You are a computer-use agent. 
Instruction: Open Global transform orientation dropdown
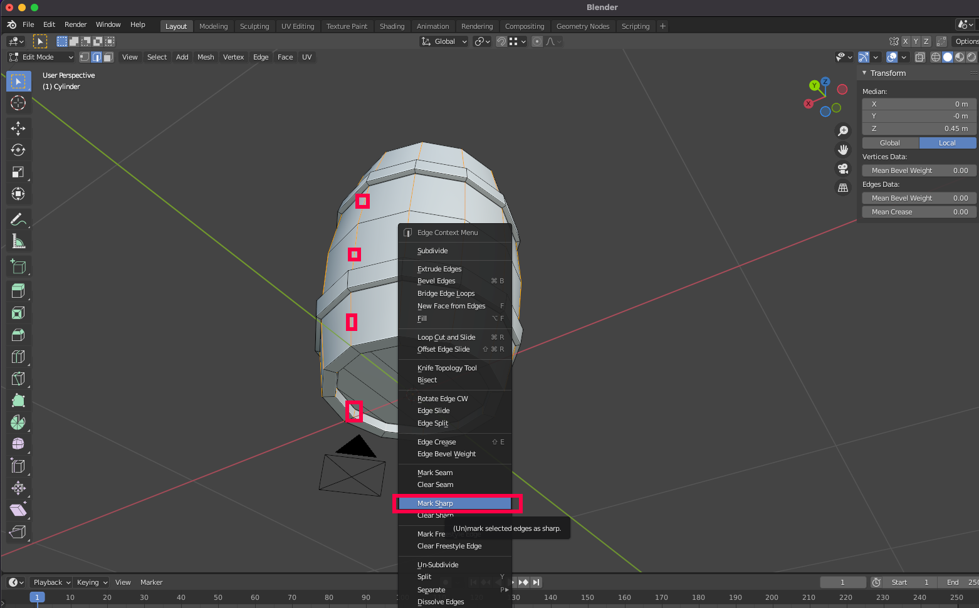click(x=444, y=41)
